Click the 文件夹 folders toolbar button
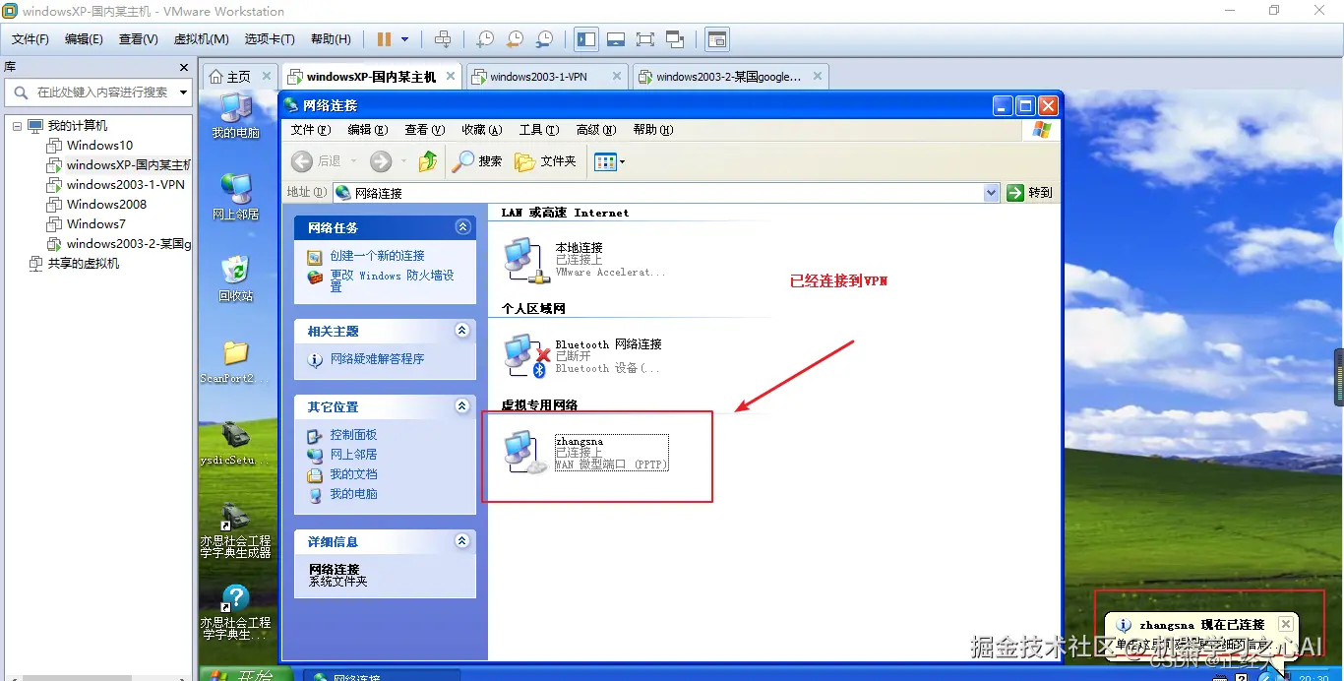This screenshot has width=1344, height=681. pos(546,161)
